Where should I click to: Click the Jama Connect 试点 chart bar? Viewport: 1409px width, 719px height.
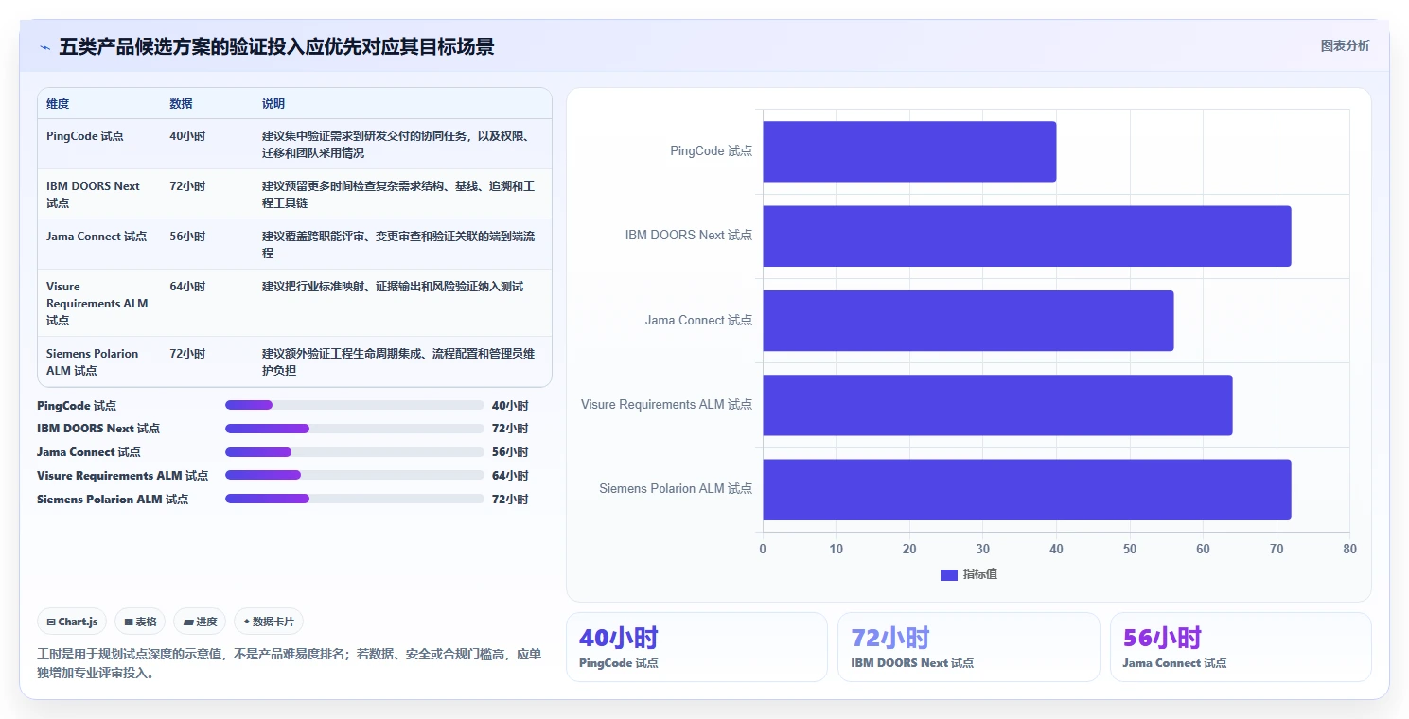[968, 321]
